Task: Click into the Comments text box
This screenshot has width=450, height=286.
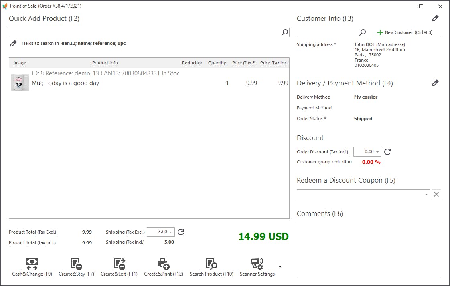Action: pyautogui.click(x=369, y=250)
